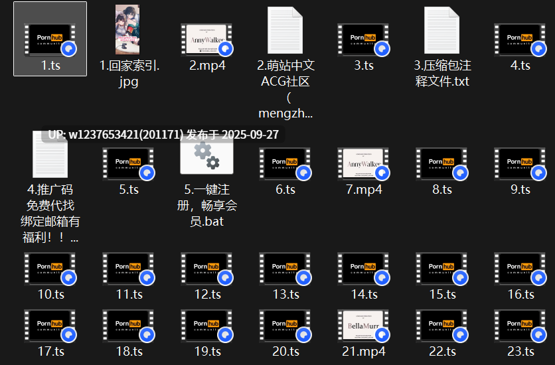
Task: Click the file name label 9.ts
Action: coord(520,190)
